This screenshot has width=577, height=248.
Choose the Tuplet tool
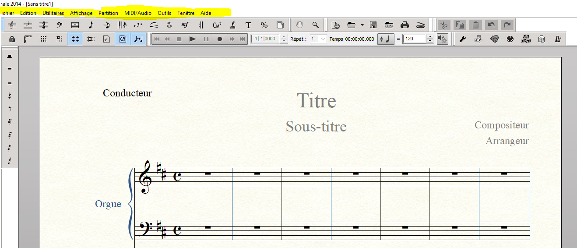(x=138, y=25)
